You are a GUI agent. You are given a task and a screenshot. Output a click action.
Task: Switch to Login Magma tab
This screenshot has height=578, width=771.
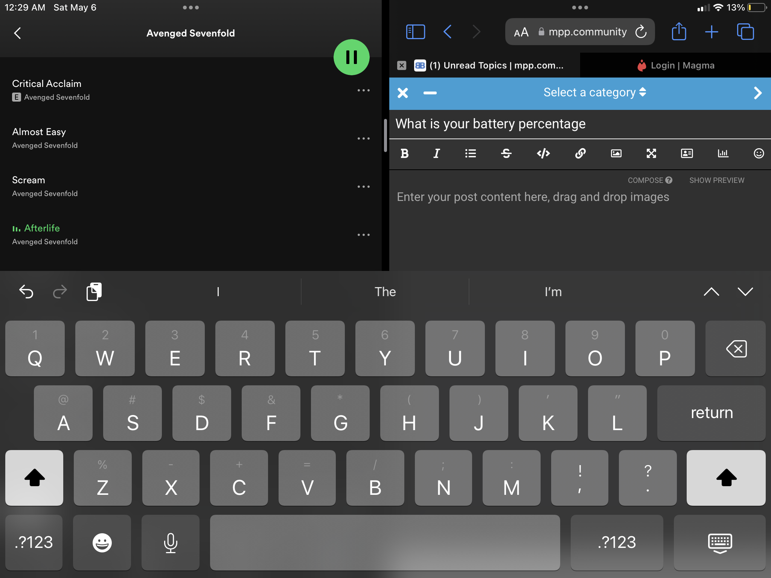click(675, 65)
